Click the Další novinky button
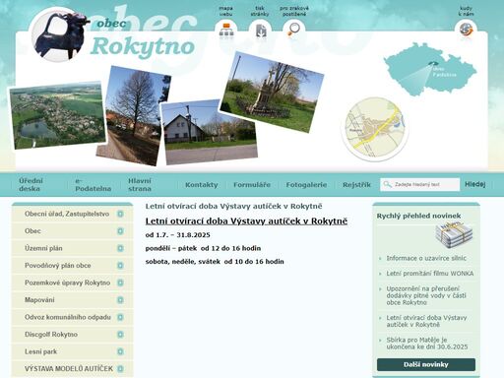Screen dimensions: 504x378 click(x=426, y=364)
